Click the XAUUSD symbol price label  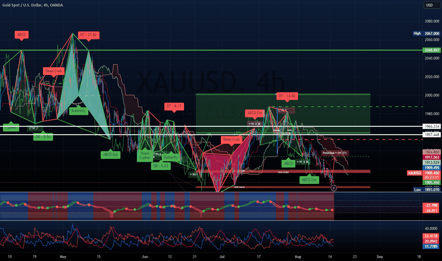pos(414,173)
